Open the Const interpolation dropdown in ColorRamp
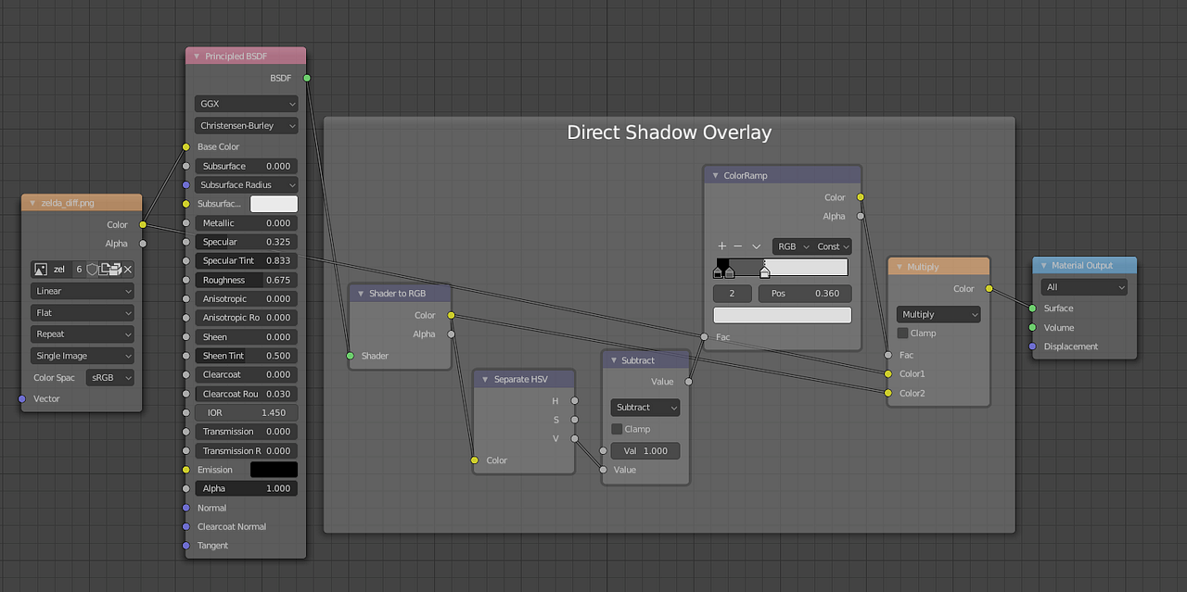1187x592 pixels. pyautogui.click(x=832, y=246)
